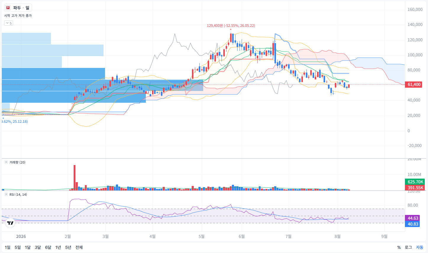Open the TradingView logo in the RSI pane
428x253 pixels.
(10, 223)
